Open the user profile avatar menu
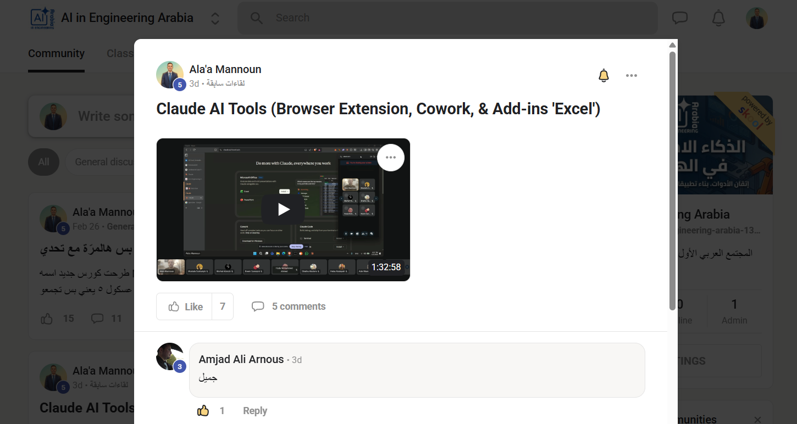Screen dimensions: 797x424 (x=756, y=18)
